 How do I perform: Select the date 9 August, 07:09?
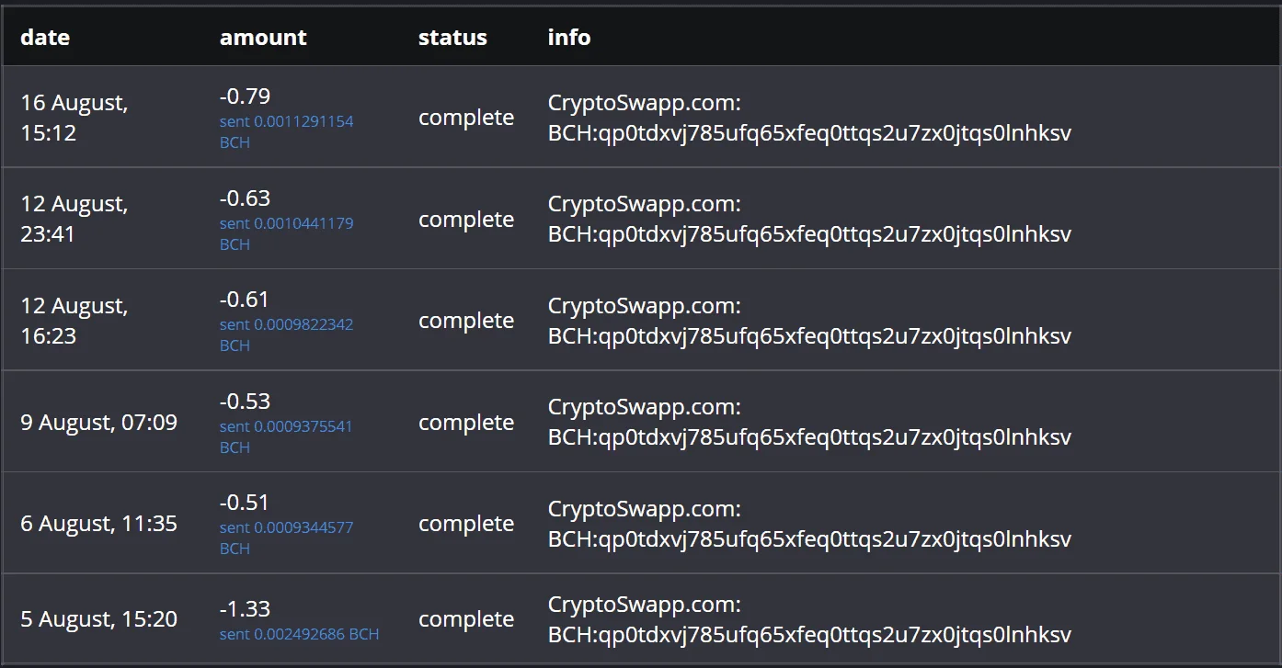[x=99, y=423]
